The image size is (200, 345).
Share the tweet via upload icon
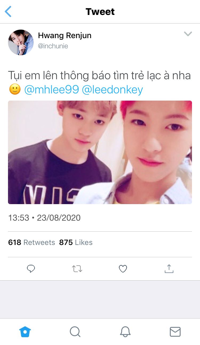169,269
